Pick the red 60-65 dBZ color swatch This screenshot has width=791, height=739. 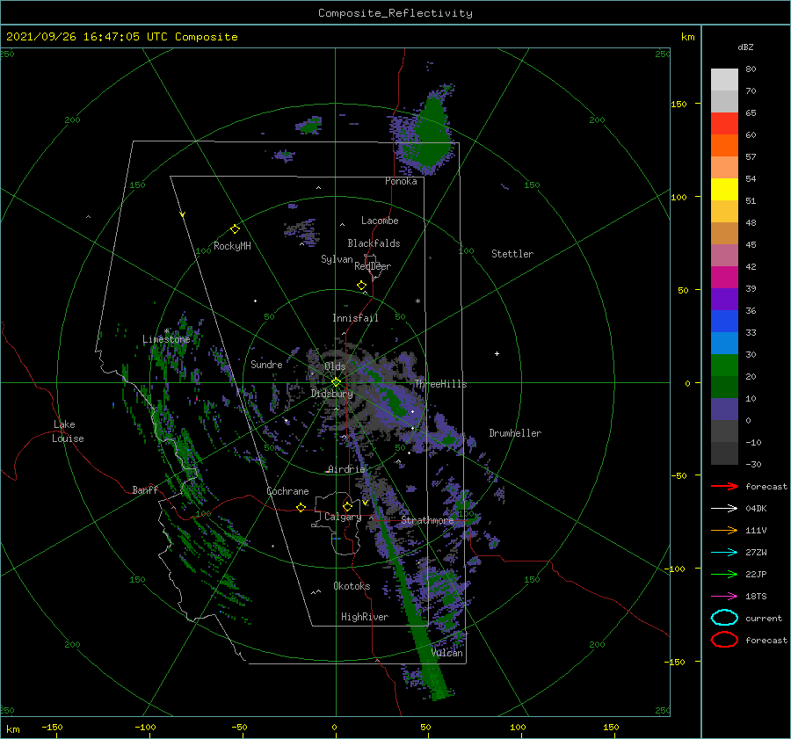724,123
